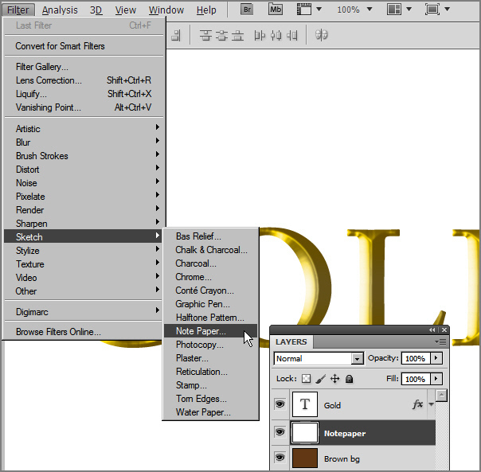Choose Lens Correction filter

(x=83, y=80)
